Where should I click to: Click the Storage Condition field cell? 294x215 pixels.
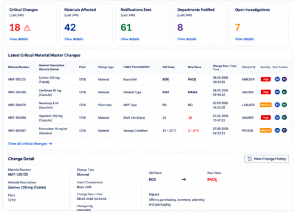pyautogui.click(x=135, y=131)
